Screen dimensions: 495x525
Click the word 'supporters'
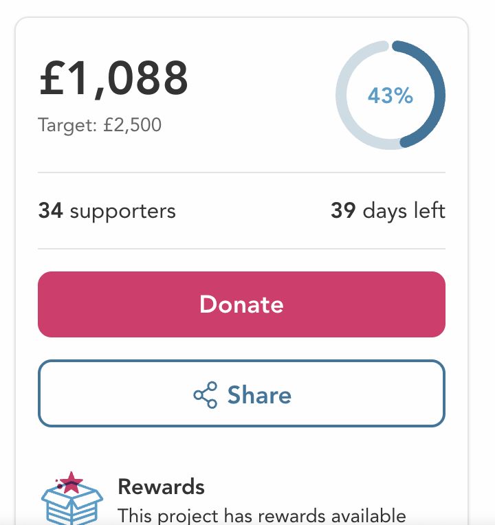122,210
